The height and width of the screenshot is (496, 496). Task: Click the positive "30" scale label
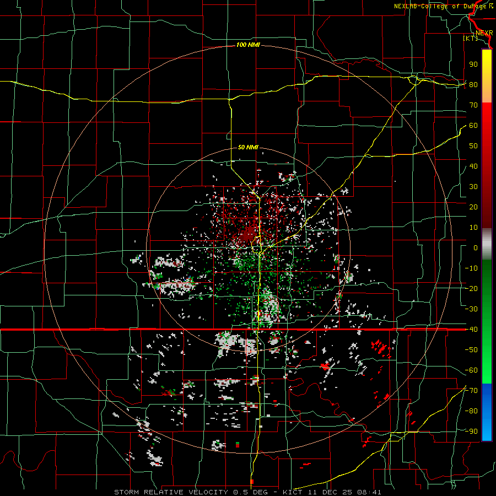473,187
